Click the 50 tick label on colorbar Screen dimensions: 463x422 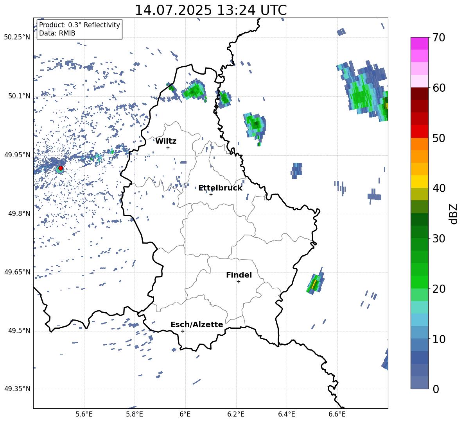tap(439, 138)
